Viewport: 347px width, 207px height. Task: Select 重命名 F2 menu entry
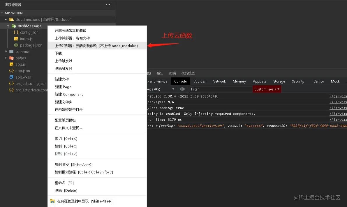pos(97,183)
